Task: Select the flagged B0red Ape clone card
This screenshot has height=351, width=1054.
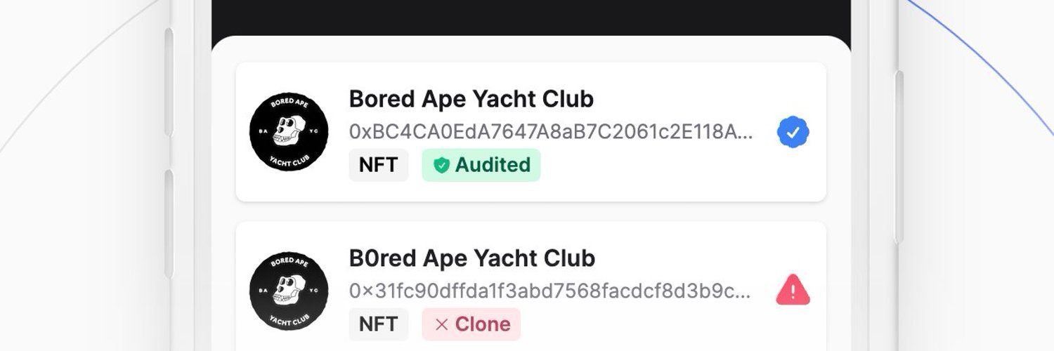Action: point(531,286)
